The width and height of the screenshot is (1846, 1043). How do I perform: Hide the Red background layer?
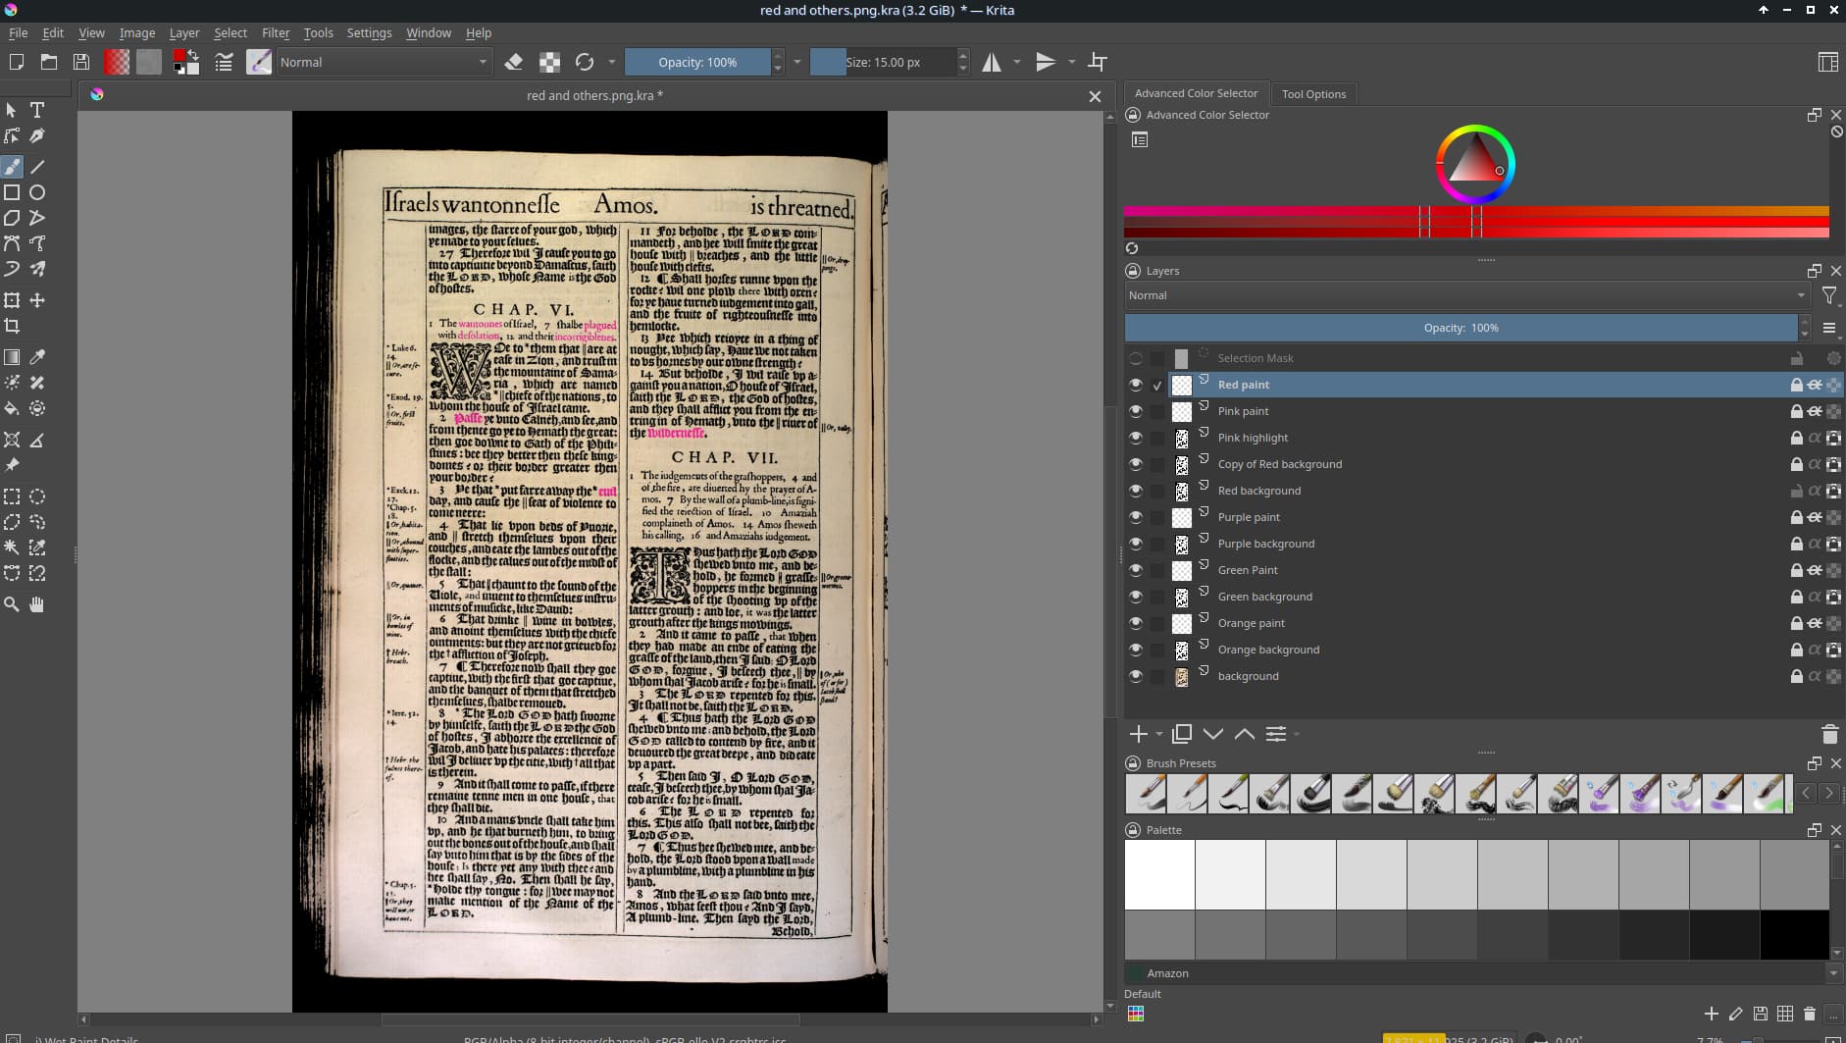click(x=1136, y=491)
